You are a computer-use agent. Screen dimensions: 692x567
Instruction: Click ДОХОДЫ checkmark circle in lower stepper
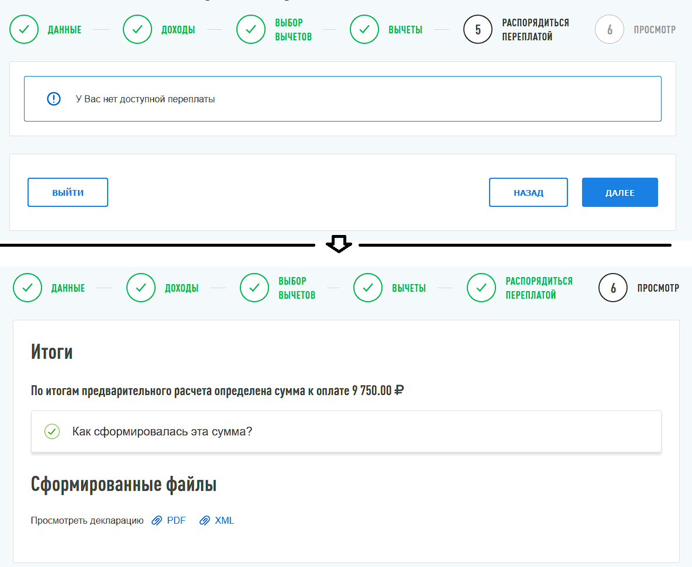point(141,288)
